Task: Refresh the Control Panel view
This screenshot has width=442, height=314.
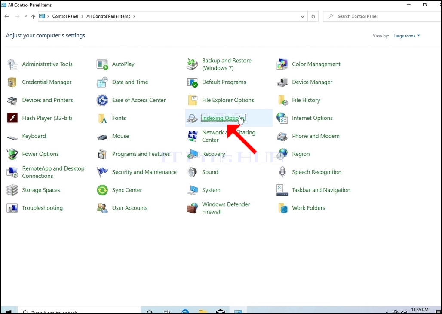Action: (313, 17)
